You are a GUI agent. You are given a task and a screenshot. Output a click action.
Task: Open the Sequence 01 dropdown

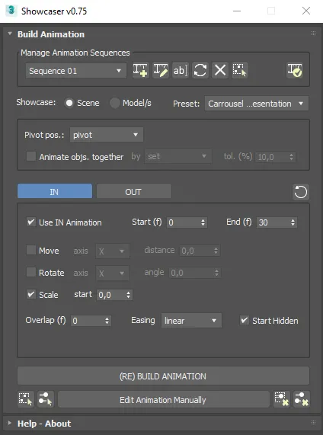point(76,71)
